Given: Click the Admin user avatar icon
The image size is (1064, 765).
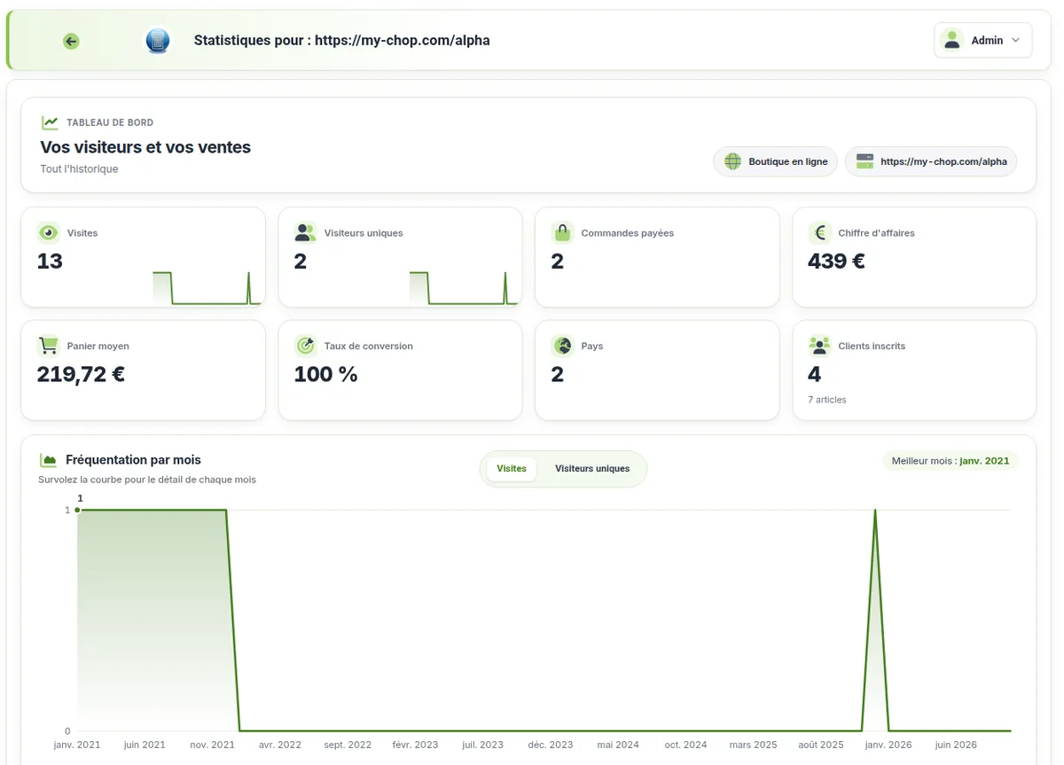Looking at the screenshot, I should [952, 40].
